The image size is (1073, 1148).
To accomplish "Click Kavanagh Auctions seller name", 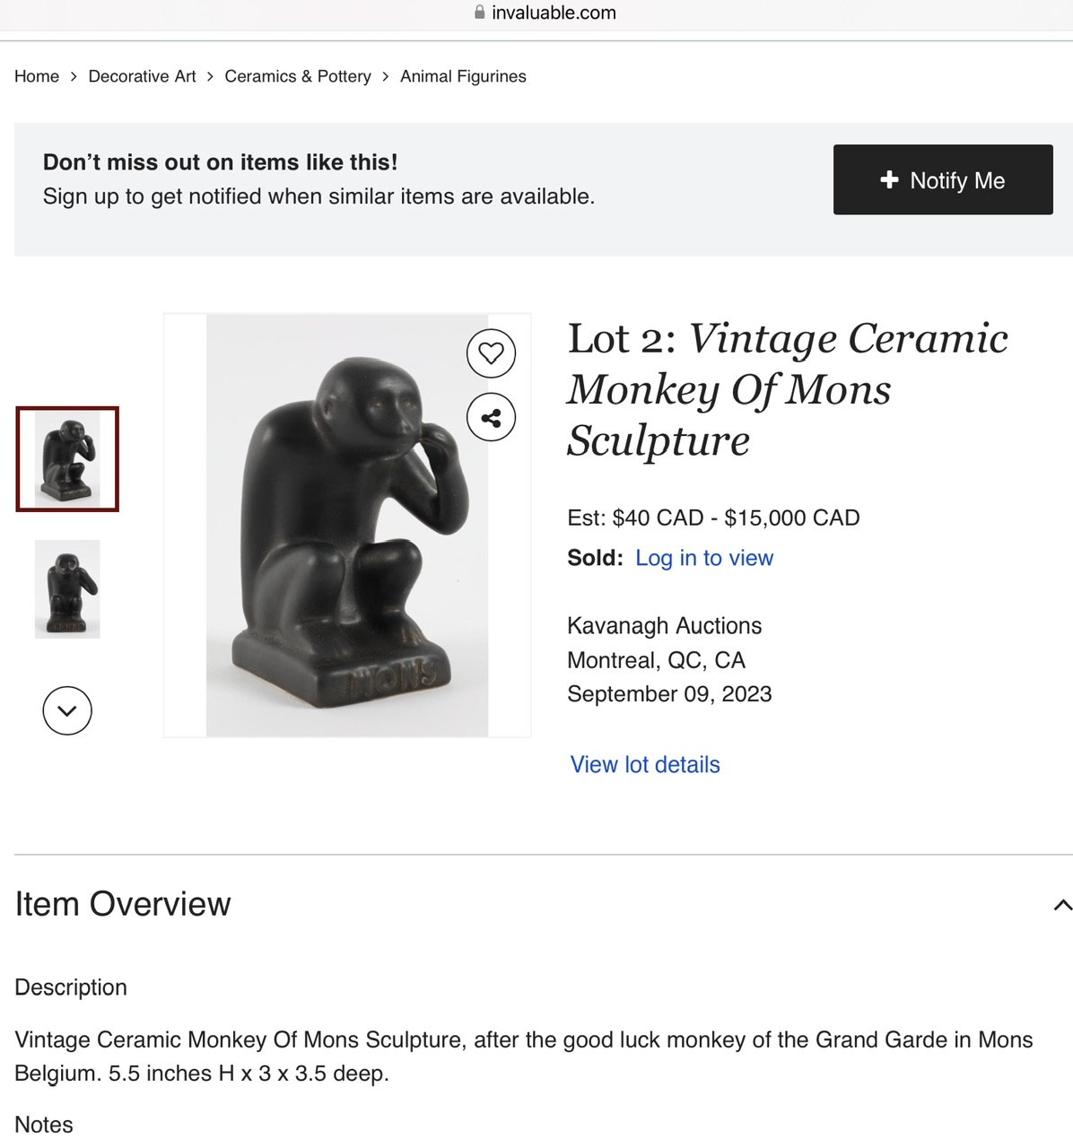I will coord(664,626).
